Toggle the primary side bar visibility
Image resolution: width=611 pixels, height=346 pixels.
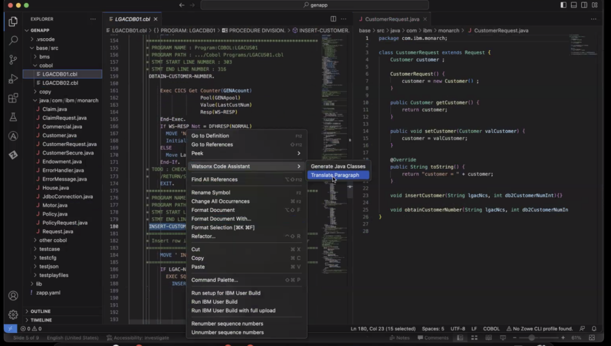pyautogui.click(x=562, y=5)
